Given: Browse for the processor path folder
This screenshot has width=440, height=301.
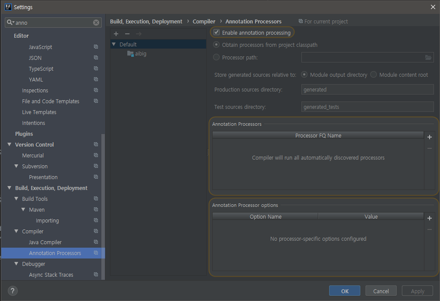Looking at the screenshot, I should click(x=428, y=57).
